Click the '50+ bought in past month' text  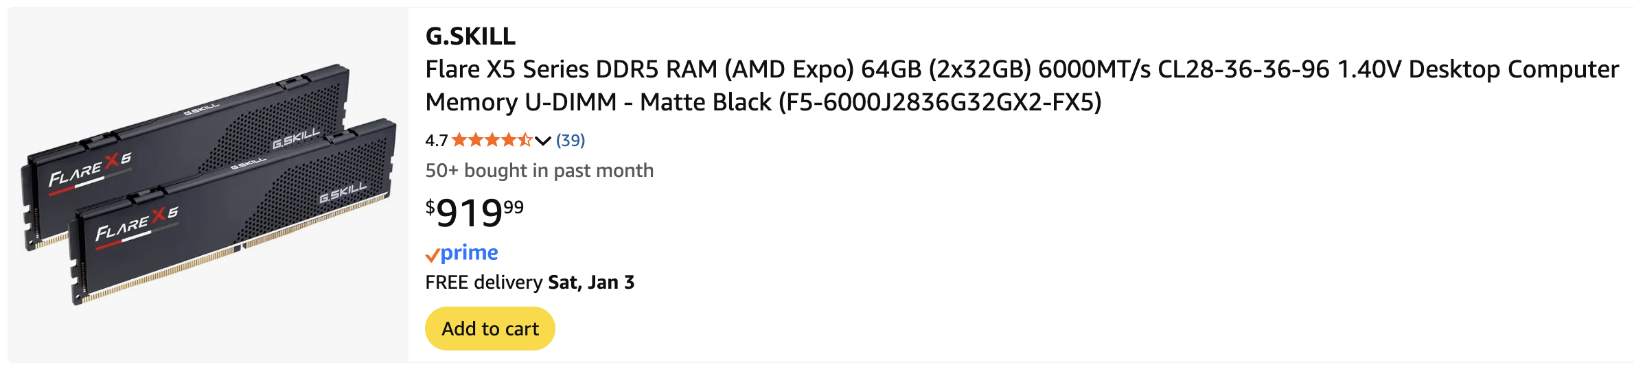(539, 171)
